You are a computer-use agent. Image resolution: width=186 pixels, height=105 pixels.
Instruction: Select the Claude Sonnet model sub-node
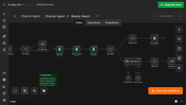point(128,78)
